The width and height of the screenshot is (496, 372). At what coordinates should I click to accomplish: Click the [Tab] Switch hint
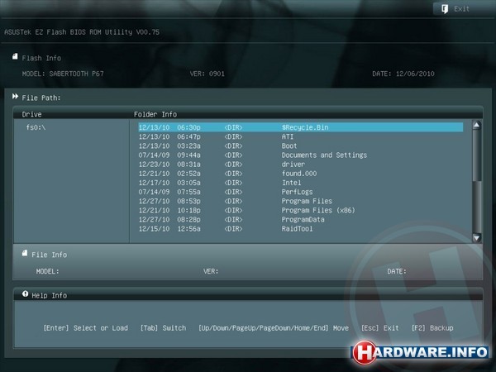(x=163, y=328)
